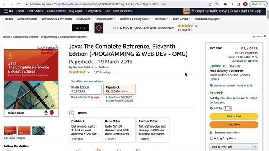Open the Chrome profile avatar
269x151 pixels.
[245, 4]
